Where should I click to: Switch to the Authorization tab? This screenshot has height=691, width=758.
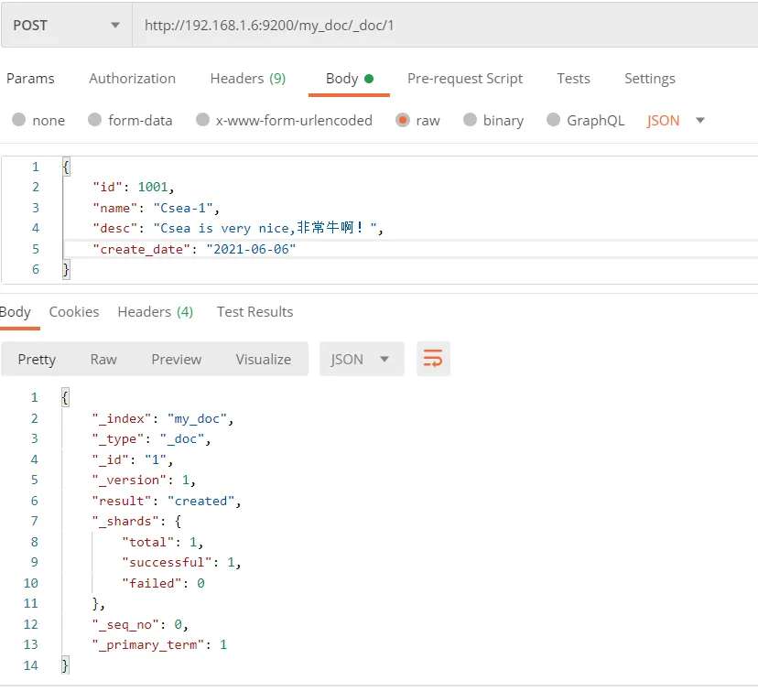[x=132, y=79]
